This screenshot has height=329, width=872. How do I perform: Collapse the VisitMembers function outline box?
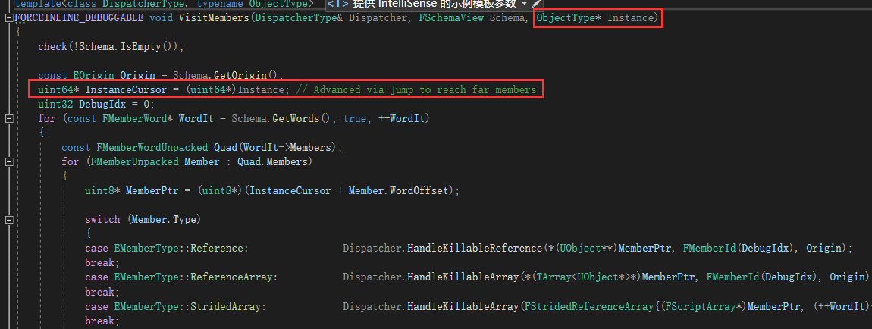coord(8,17)
